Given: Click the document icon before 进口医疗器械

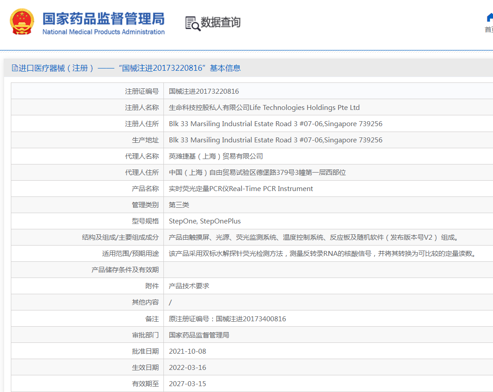Looking at the screenshot, I should [x=15, y=68].
